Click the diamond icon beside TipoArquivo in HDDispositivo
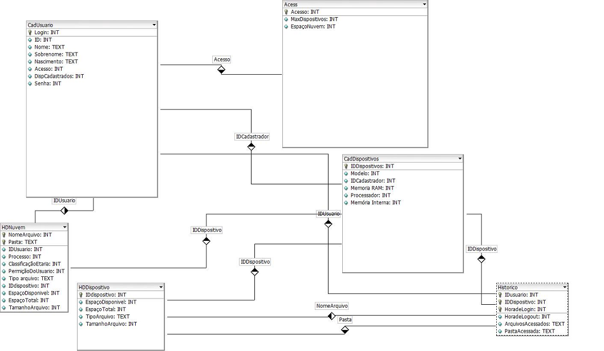Viewport: 604px width, 351px height. 80,317
